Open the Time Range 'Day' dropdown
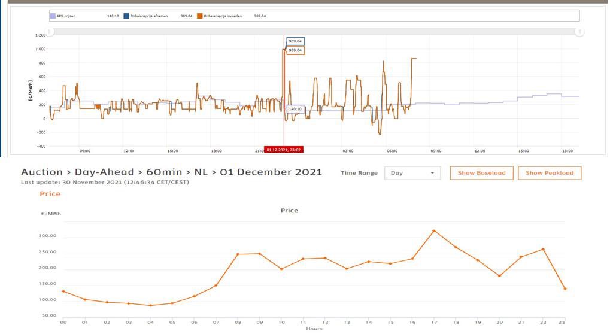 pos(412,173)
